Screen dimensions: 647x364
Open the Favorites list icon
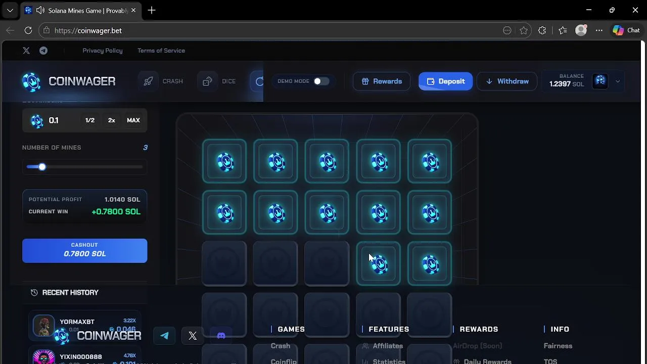click(x=563, y=30)
